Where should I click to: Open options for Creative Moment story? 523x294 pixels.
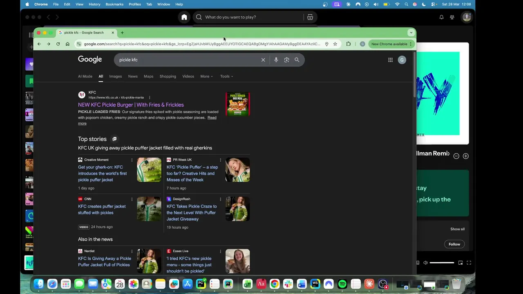click(132, 160)
